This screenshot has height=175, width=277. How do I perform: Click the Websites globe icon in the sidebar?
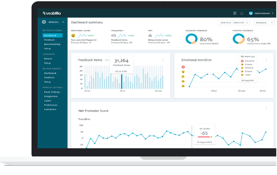[44, 22]
